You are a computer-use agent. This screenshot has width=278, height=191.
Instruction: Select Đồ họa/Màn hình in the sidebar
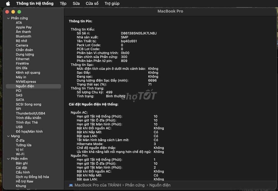pyautogui.click(x=29, y=132)
